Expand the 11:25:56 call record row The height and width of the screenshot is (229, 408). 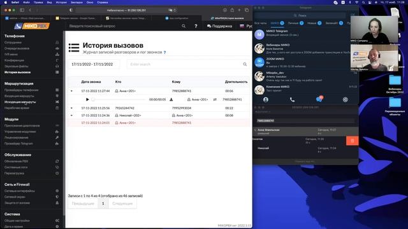(x=71, y=108)
